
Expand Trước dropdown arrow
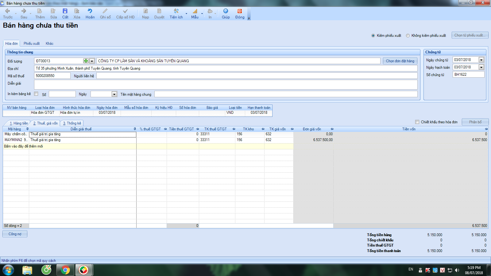point(16,14)
